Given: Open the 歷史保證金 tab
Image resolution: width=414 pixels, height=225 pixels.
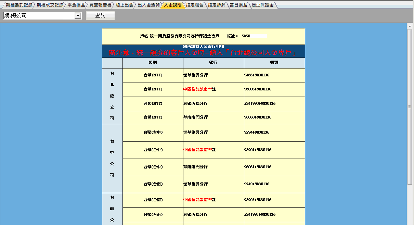Looking at the screenshot, I should 262,5.
